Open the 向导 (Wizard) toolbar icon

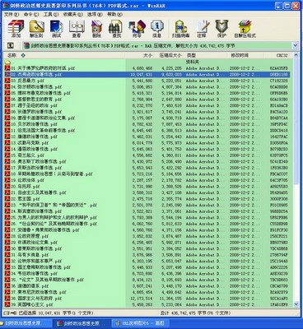pos(137,29)
